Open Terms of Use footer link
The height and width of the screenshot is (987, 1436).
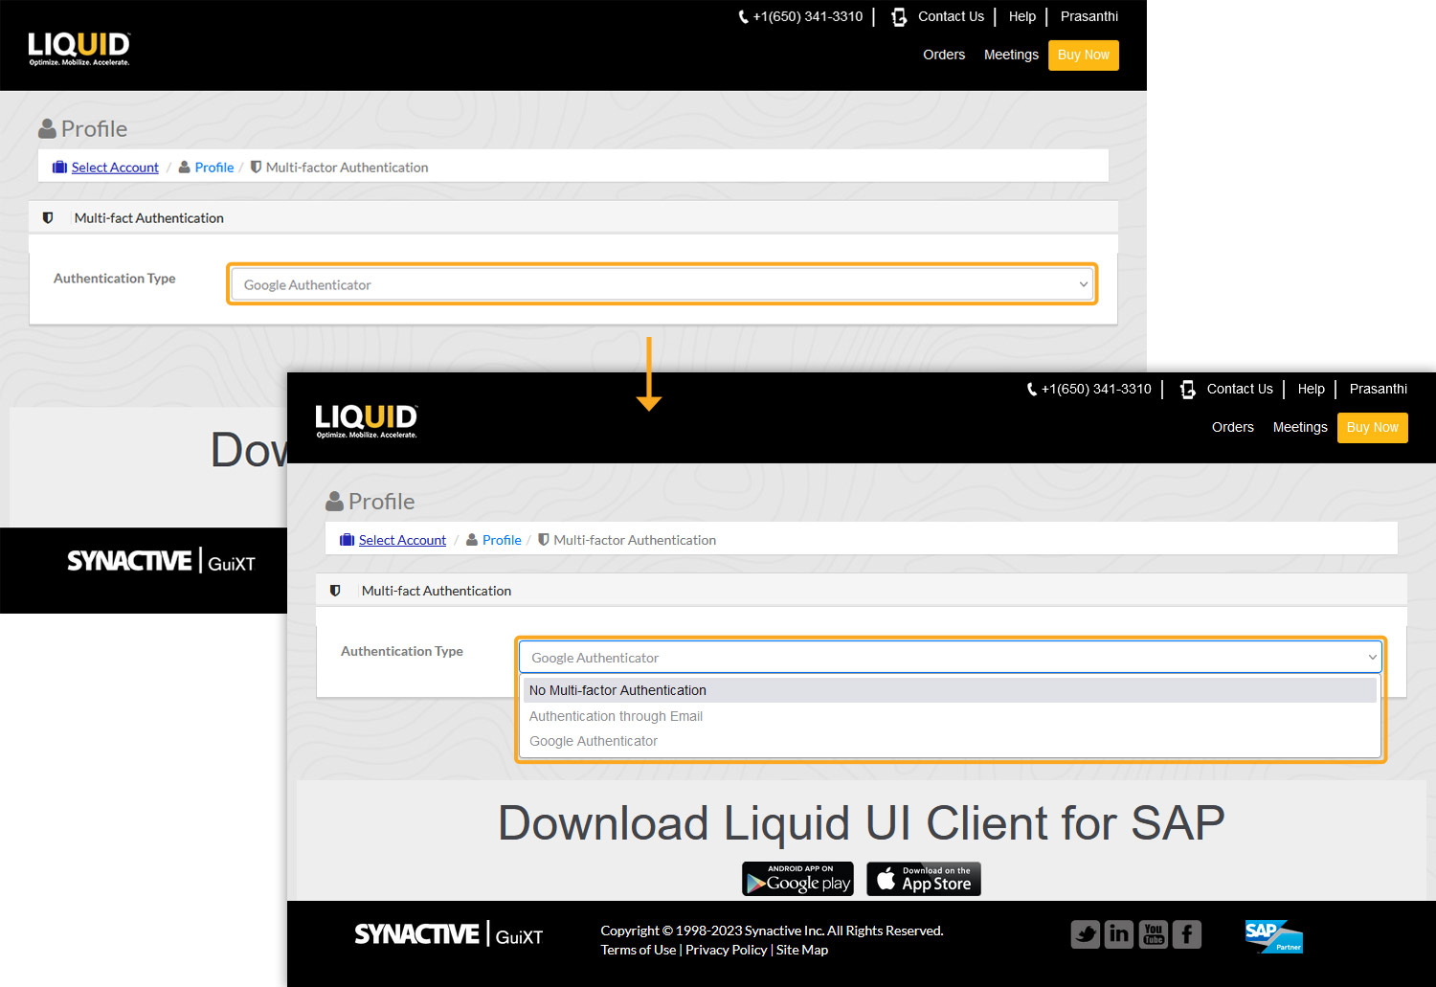coord(639,950)
